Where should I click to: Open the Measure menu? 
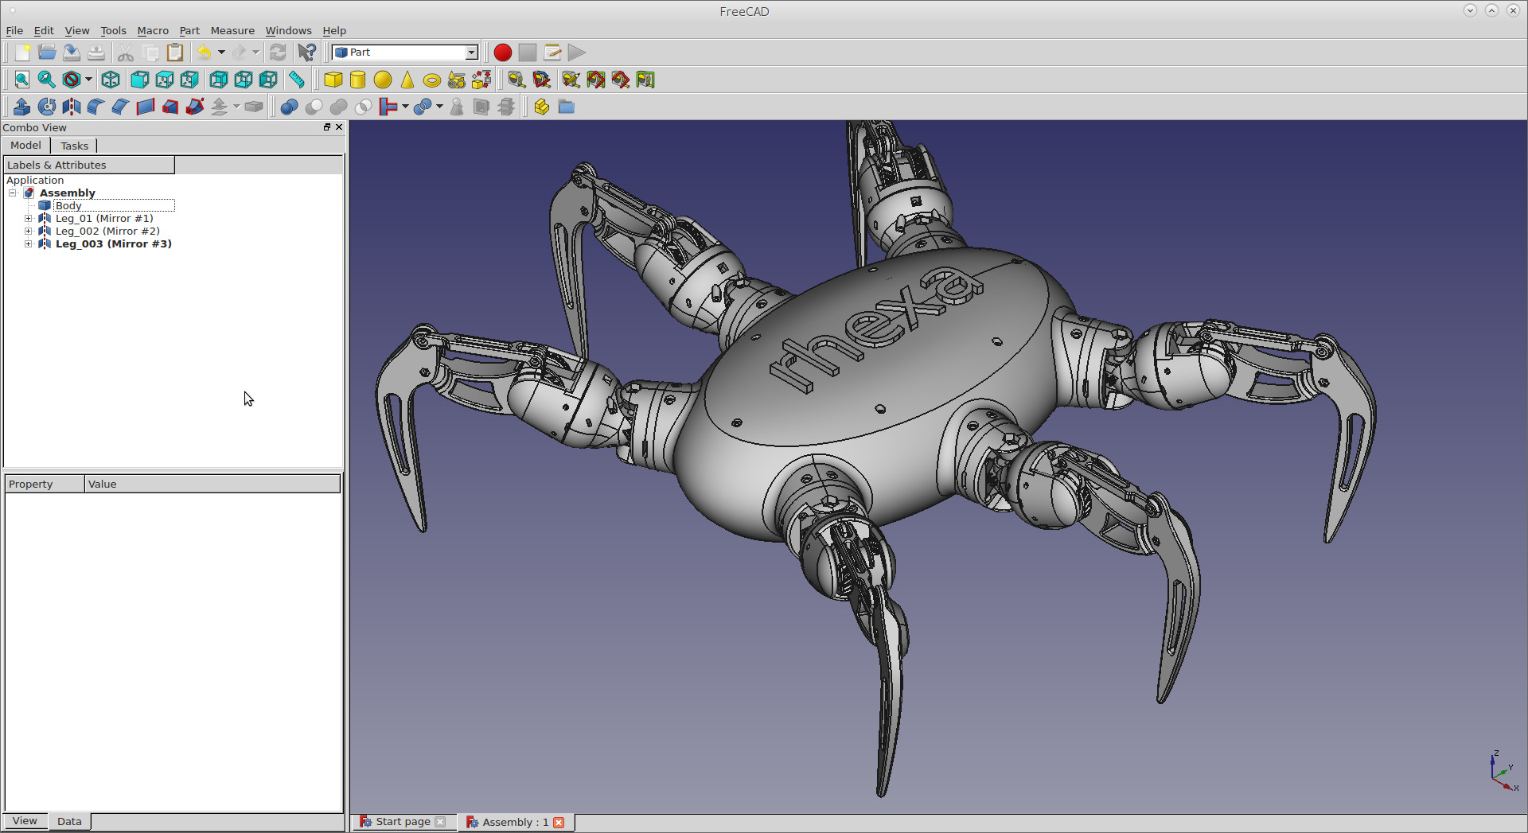[232, 30]
